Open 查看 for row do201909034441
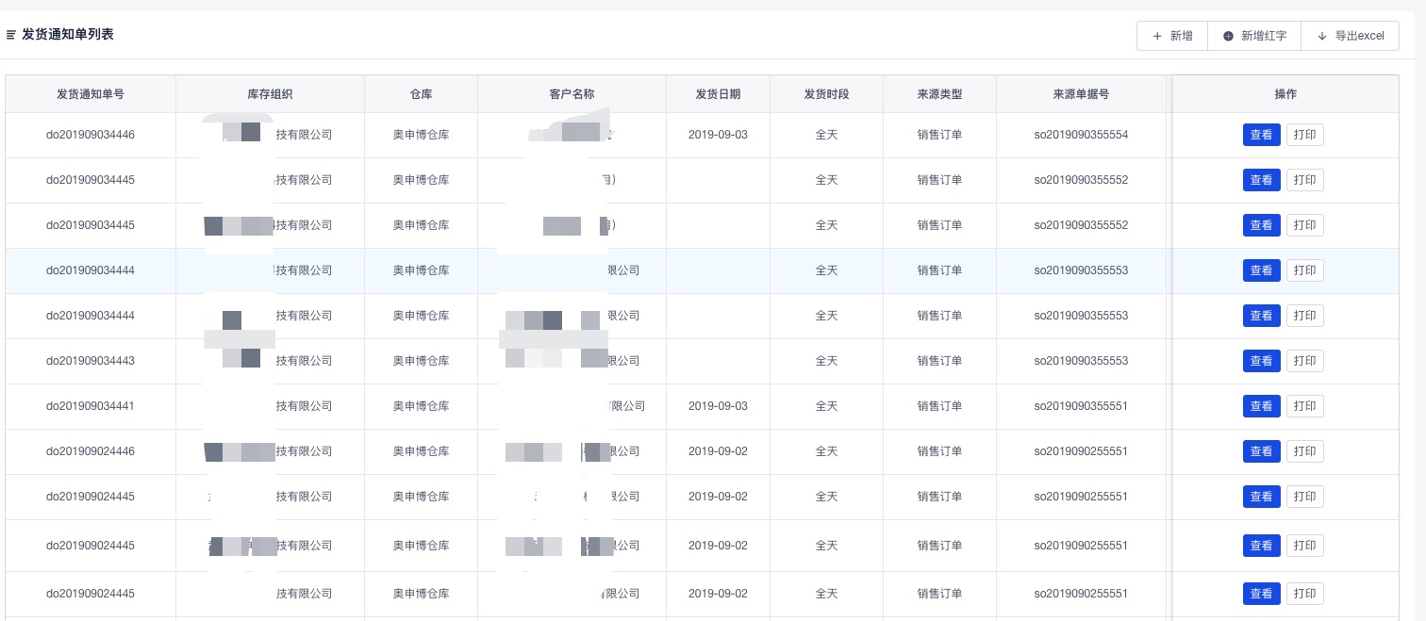 1261,406
